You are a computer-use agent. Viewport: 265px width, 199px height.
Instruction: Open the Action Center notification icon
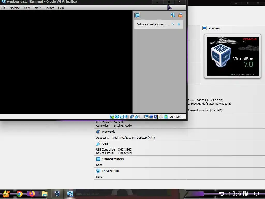(256, 194)
